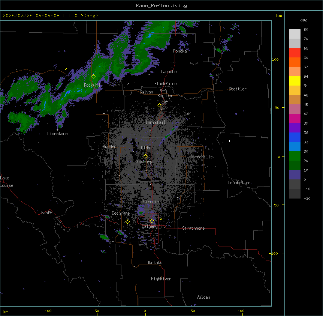This screenshot has height=316, width=323.
Task: Click the Olds label
Action: click(x=145, y=148)
